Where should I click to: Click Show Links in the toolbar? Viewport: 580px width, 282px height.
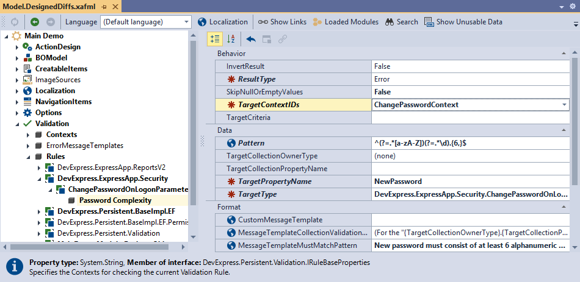(282, 22)
